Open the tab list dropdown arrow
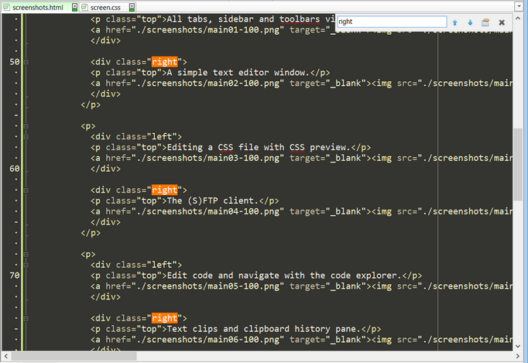The height and width of the screenshot is (363, 528). pyautogui.click(x=519, y=6)
